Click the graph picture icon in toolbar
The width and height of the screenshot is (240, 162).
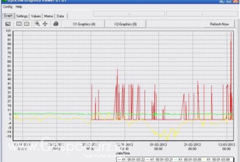[8, 24]
